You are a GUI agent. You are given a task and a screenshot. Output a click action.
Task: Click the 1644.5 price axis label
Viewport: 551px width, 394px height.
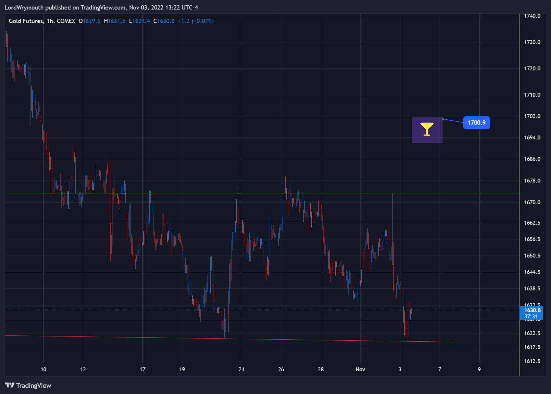tap(532, 272)
